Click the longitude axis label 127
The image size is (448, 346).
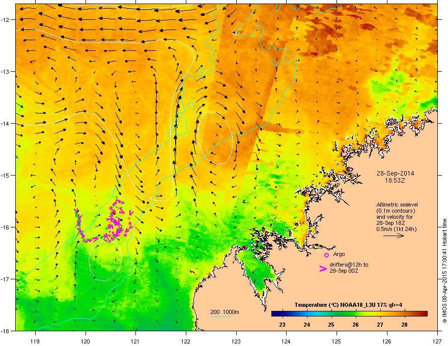[x=437, y=341]
